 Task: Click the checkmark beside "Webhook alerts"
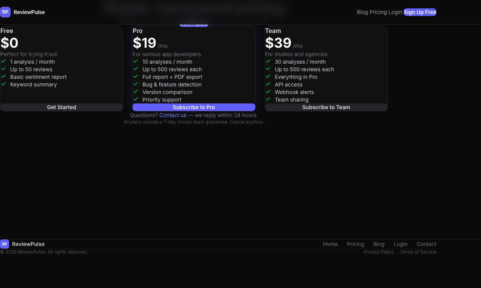click(268, 92)
